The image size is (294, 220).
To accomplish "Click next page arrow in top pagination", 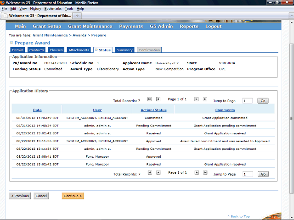I will tap(196, 99).
